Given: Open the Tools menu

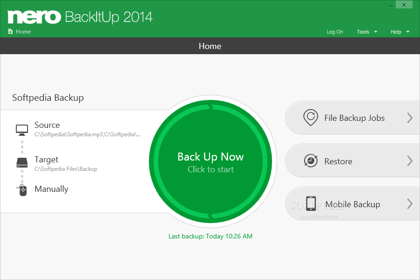Looking at the screenshot, I should (x=363, y=32).
